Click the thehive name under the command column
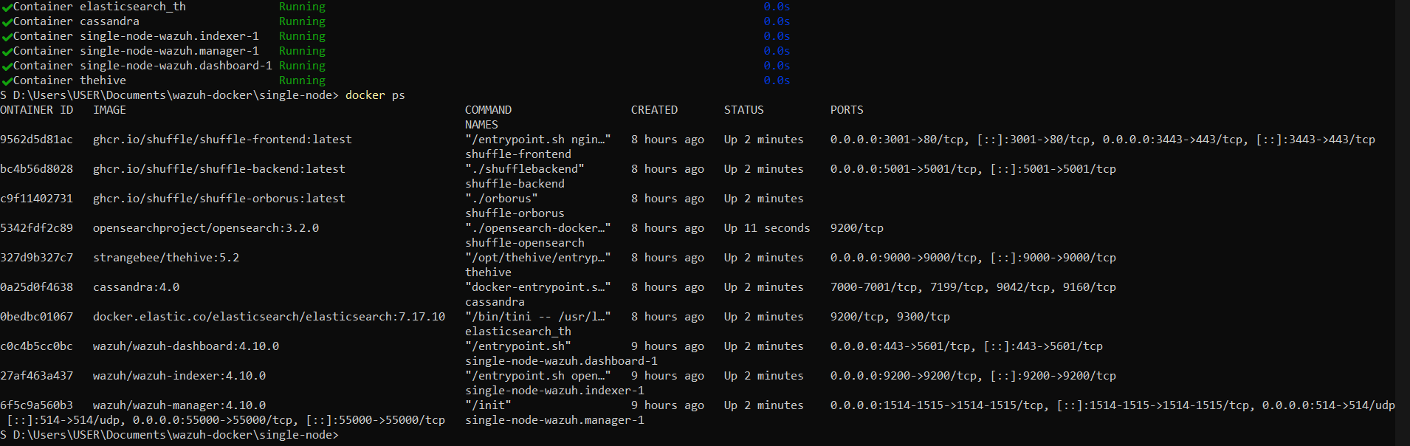Viewport: 1410px width, 446px height. coord(488,272)
